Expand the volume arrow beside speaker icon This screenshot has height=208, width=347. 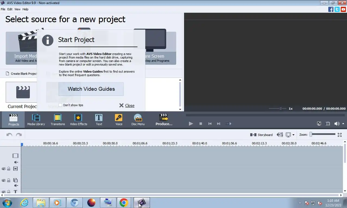pyautogui.click(x=343, y=123)
